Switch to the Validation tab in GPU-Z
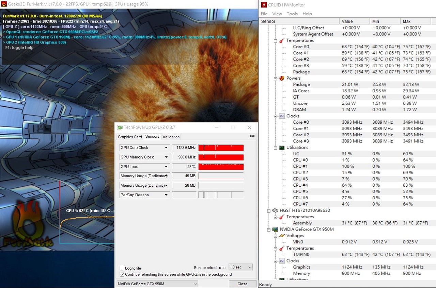436x288 pixels. (171, 137)
